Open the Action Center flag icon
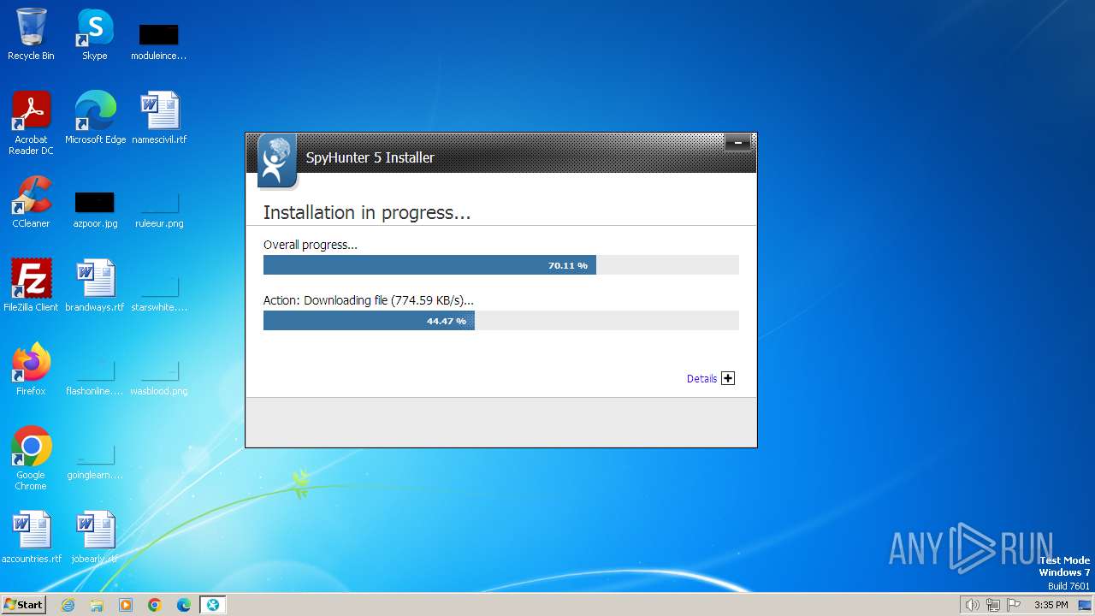1095x616 pixels. 1014,605
